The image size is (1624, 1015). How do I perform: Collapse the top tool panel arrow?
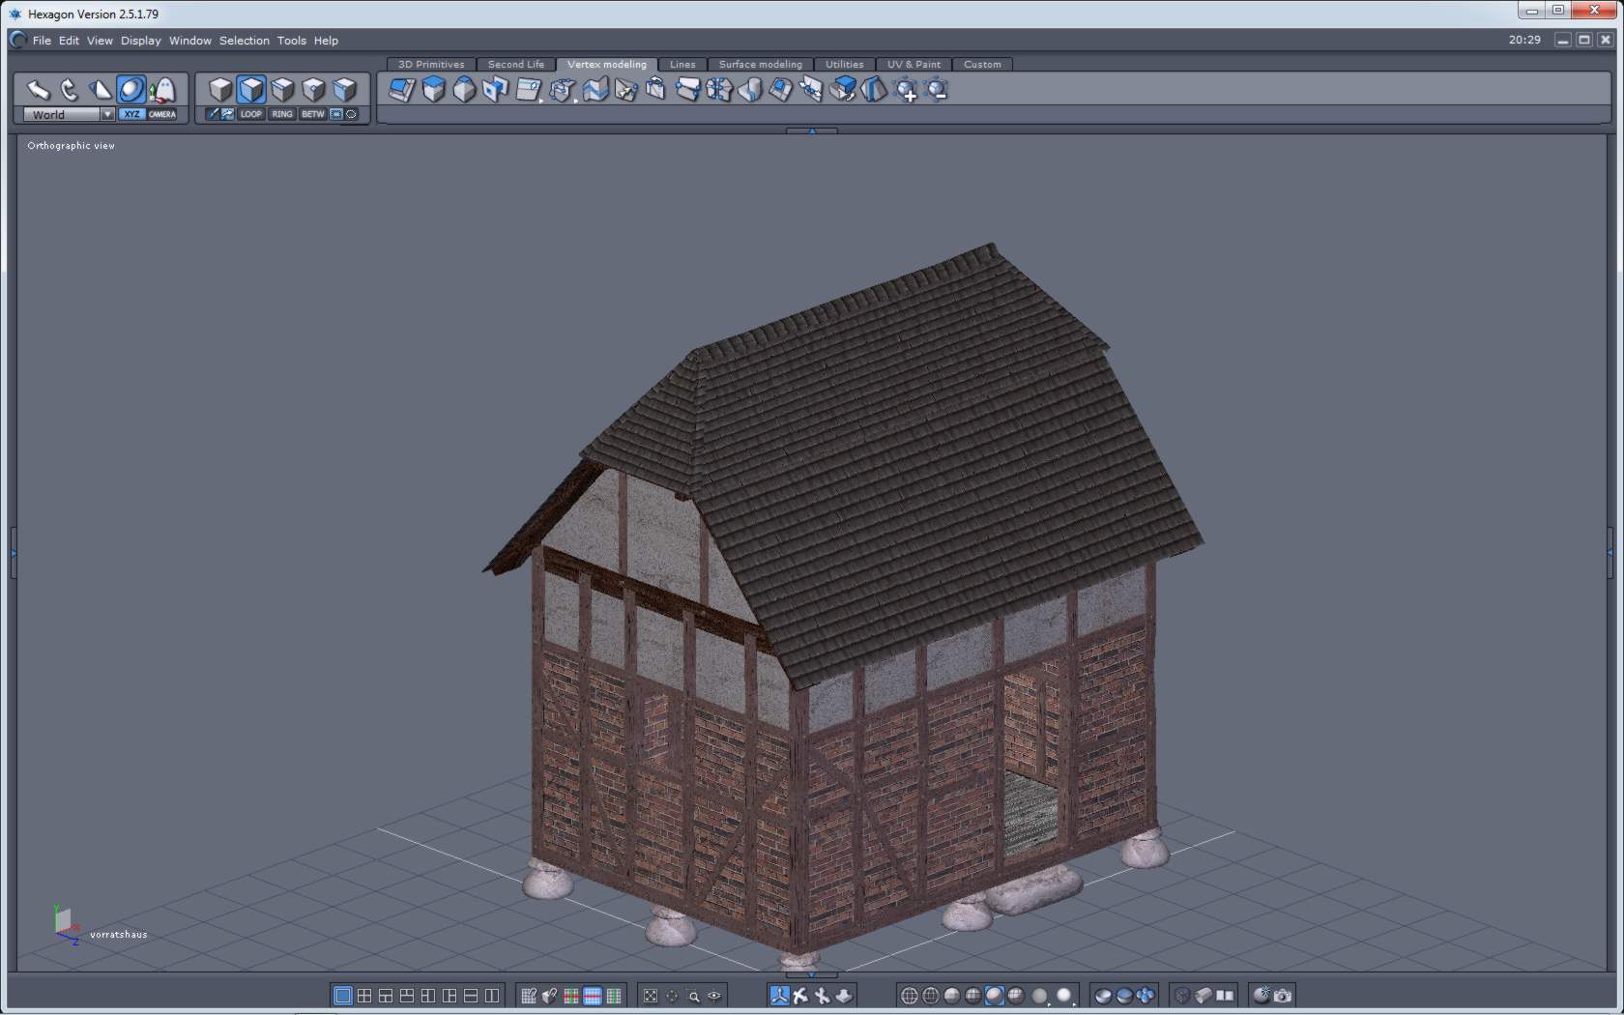[812, 130]
